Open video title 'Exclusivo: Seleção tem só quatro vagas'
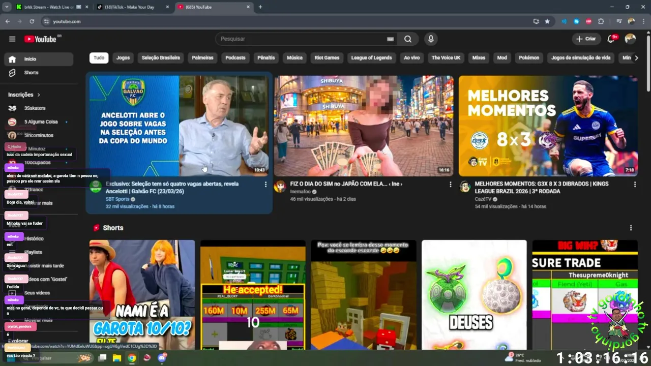 [x=172, y=188]
